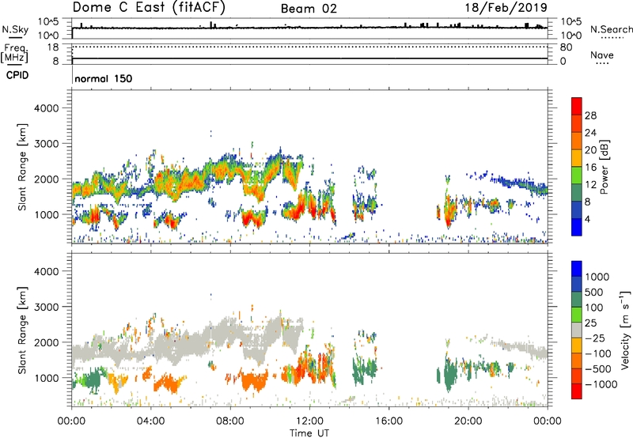Click the '12:00' time axis label
The height and width of the screenshot is (438, 633).
point(309,421)
